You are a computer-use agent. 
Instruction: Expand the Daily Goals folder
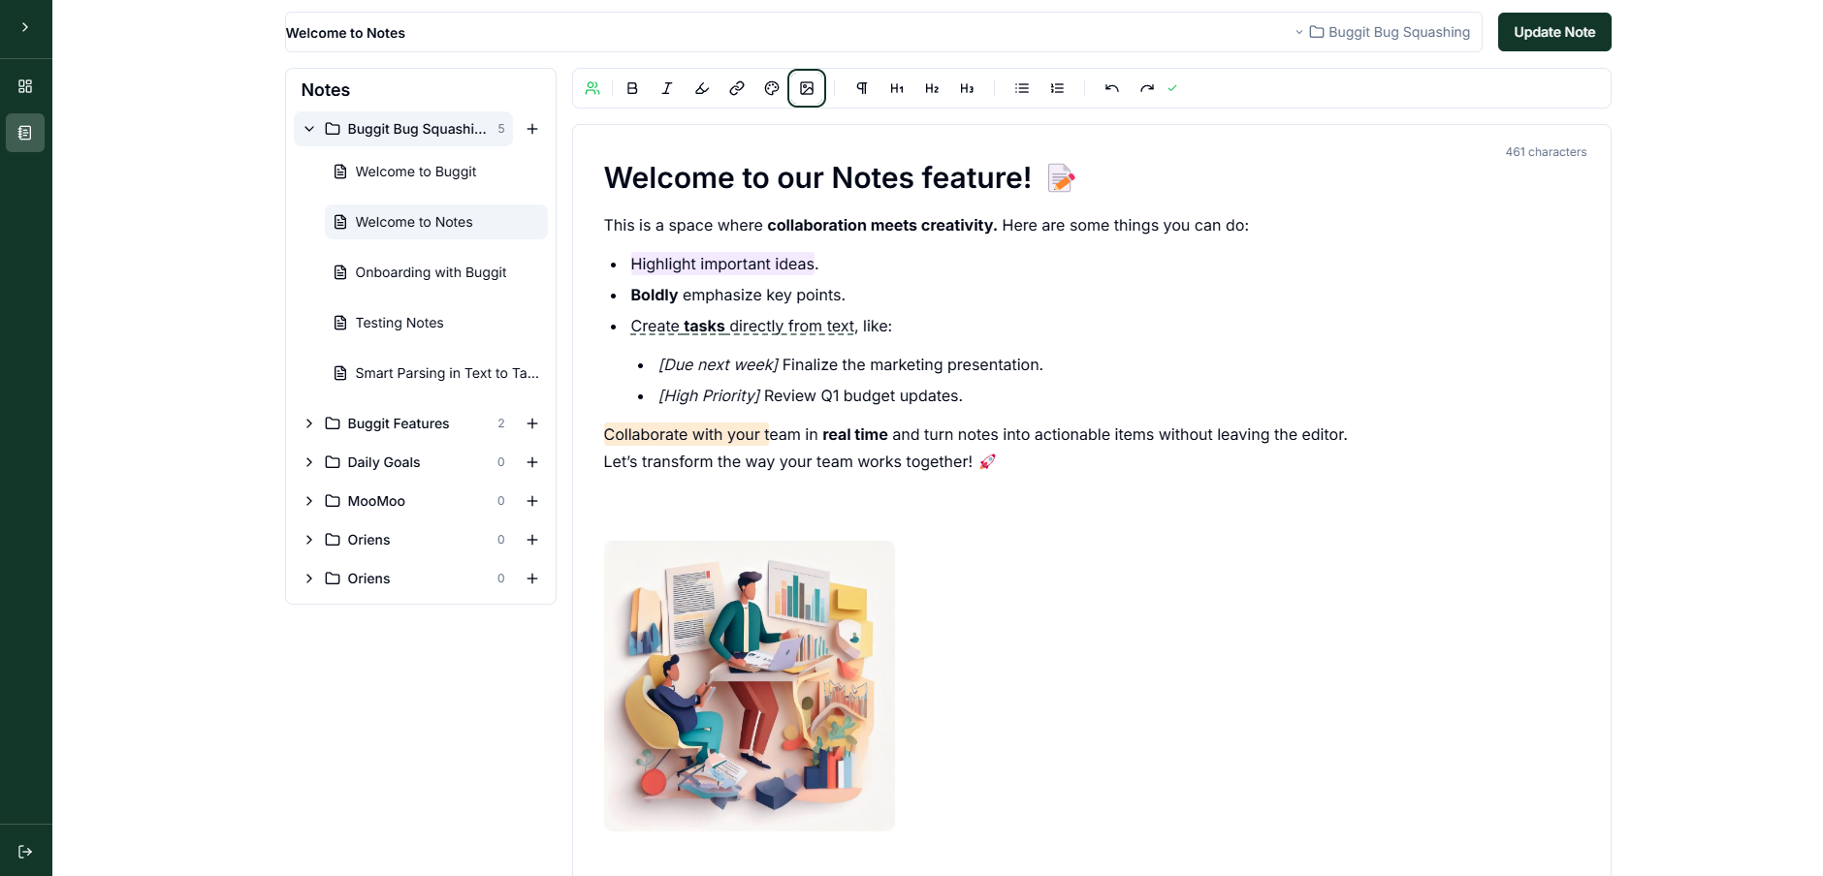point(309,462)
